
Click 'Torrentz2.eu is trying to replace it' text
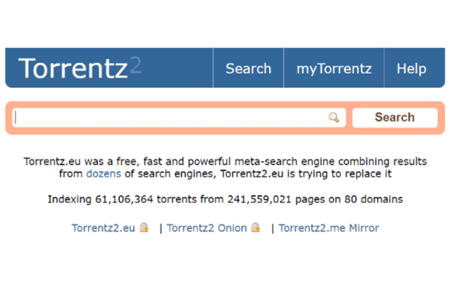306,174
